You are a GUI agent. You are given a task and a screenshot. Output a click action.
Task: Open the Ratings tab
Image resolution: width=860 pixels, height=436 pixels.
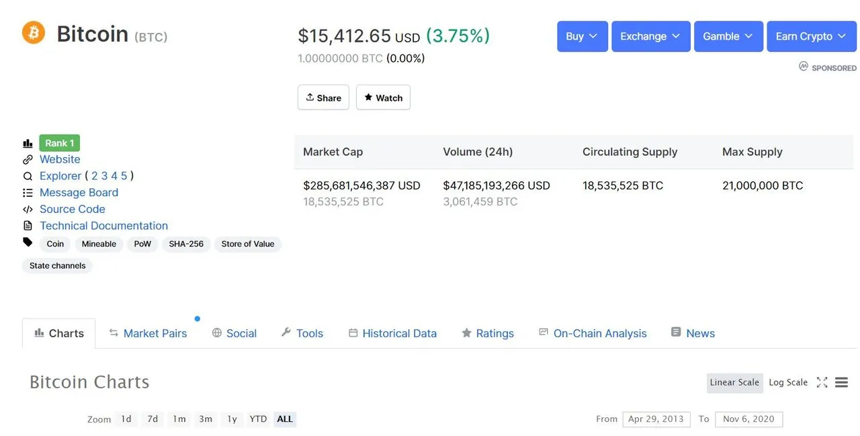(488, 333)
